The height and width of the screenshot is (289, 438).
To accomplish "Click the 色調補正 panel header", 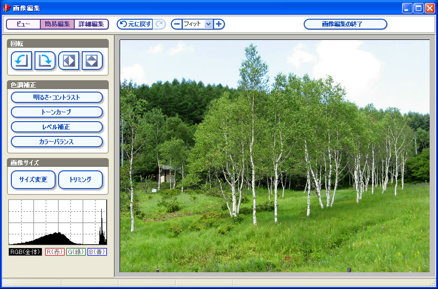I will [x=58, y=85].
